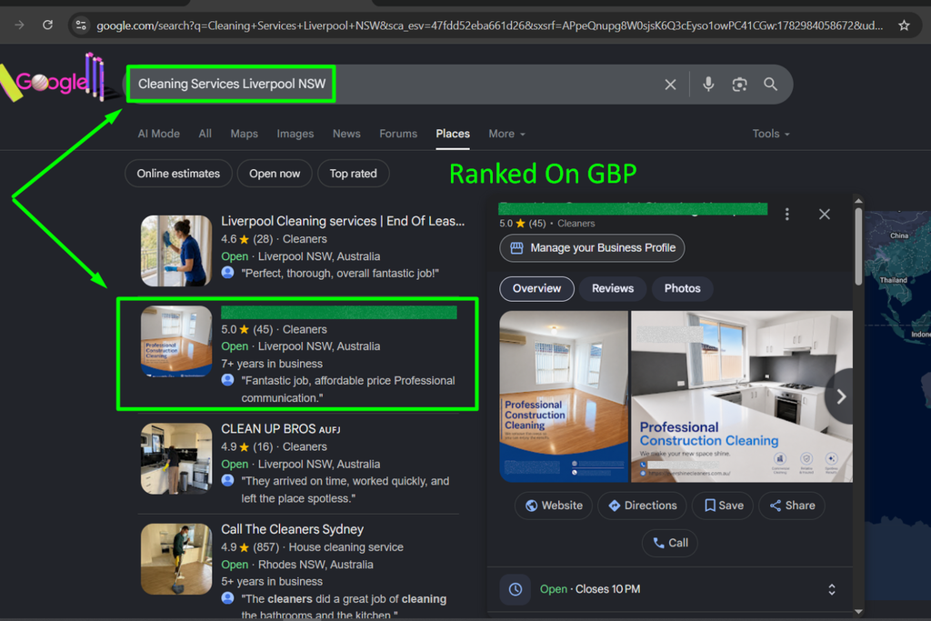Open the CLEAN UP BROS listing
Image resolution: width=931 pixels, height=621 pixels.
click(280, 428)
